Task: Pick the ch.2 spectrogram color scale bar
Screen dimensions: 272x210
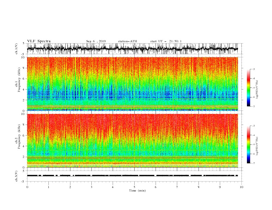Action: (x=248, y=144)
